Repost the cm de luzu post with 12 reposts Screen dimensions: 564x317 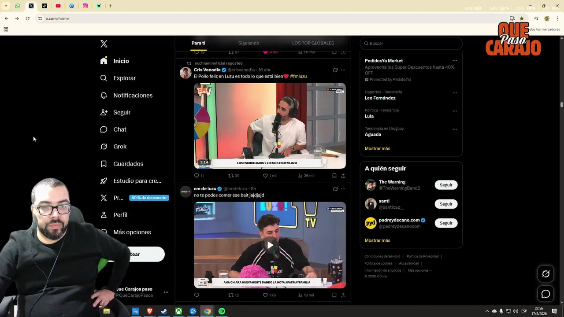click(234, 295)
